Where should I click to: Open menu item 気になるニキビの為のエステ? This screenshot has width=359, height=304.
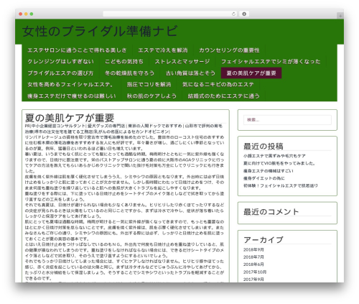point(218,84)
